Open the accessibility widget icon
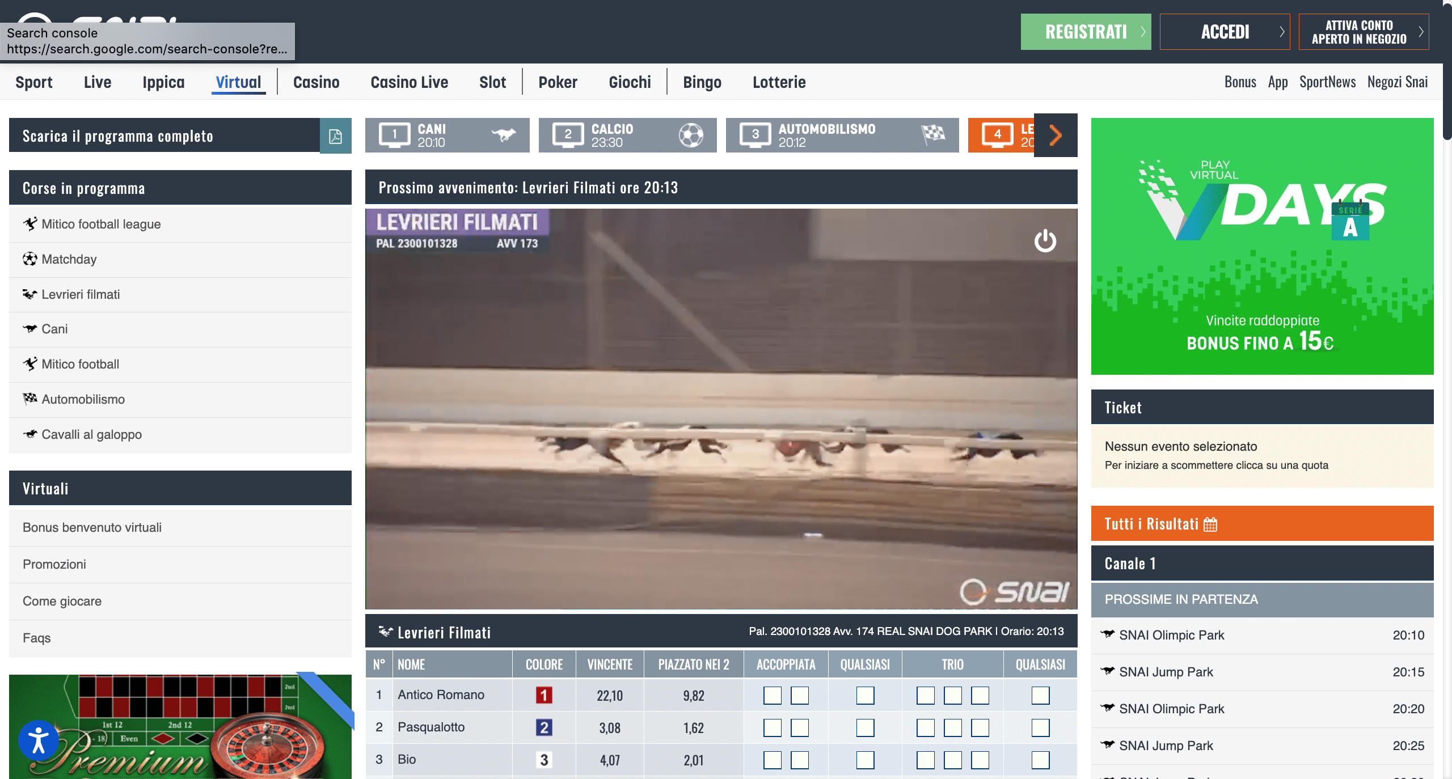 click(38, 740)
